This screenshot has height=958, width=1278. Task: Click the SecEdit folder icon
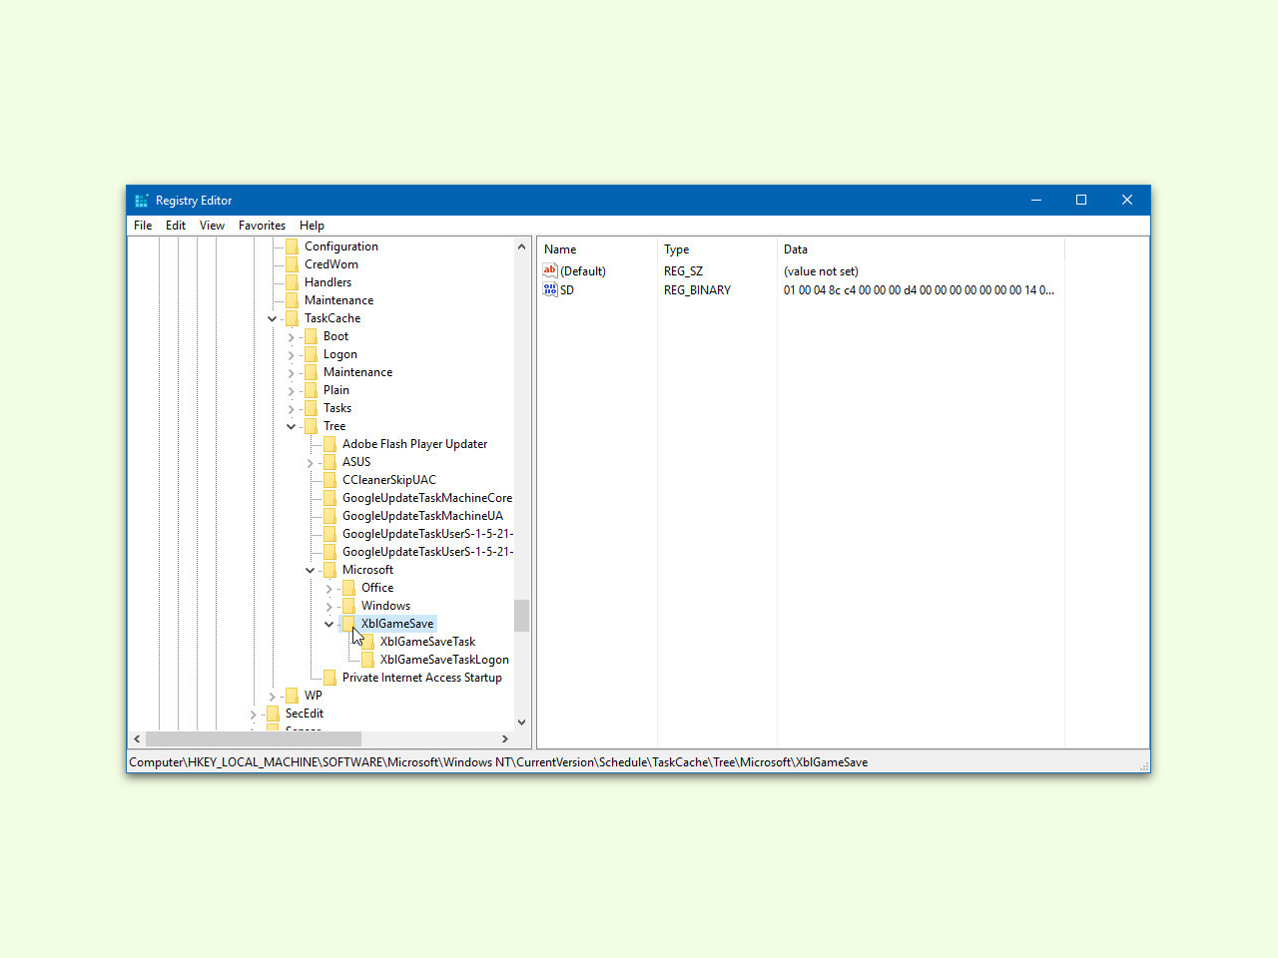click(x=273, y=714)
